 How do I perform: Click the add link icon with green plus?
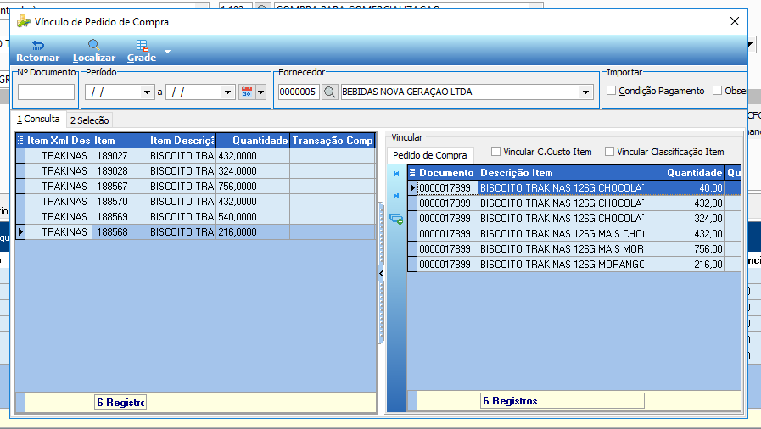396,219
